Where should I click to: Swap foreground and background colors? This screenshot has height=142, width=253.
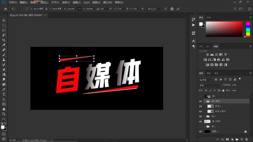(5, 124)
